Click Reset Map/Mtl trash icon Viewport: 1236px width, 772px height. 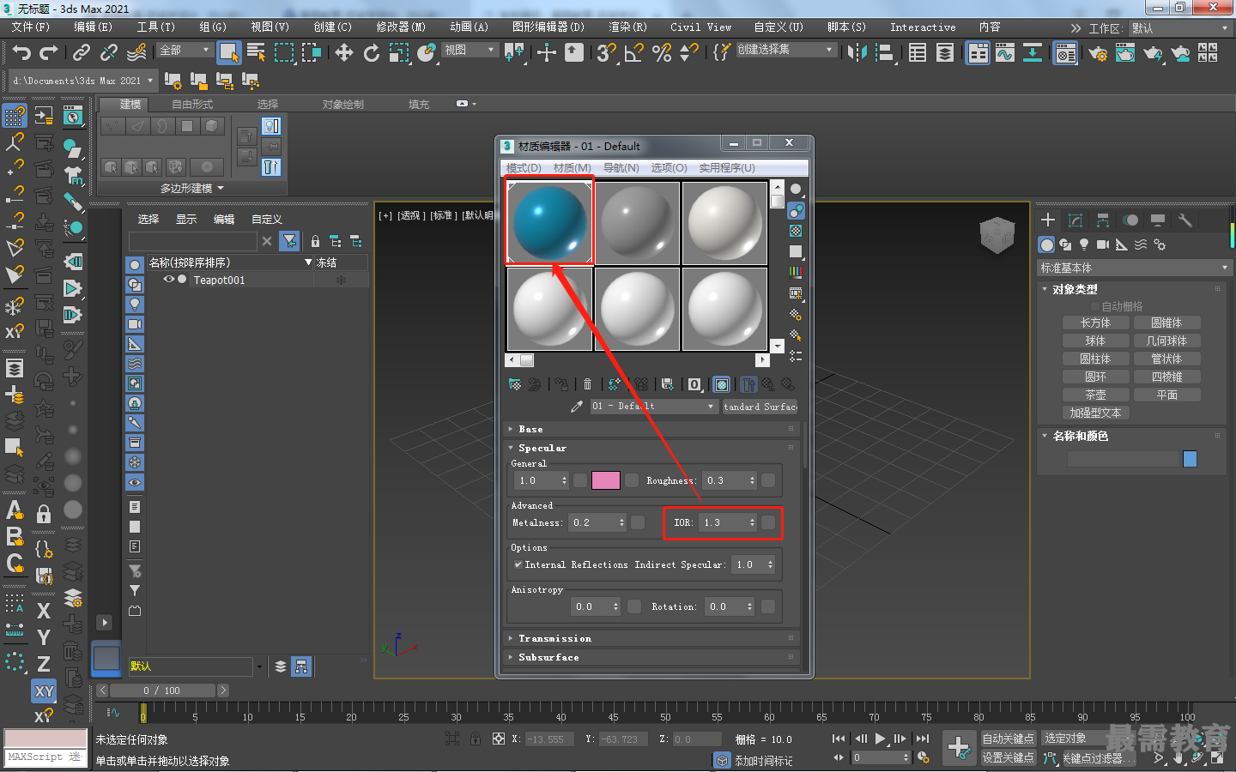pyautogui.click(x=587, y=384)
